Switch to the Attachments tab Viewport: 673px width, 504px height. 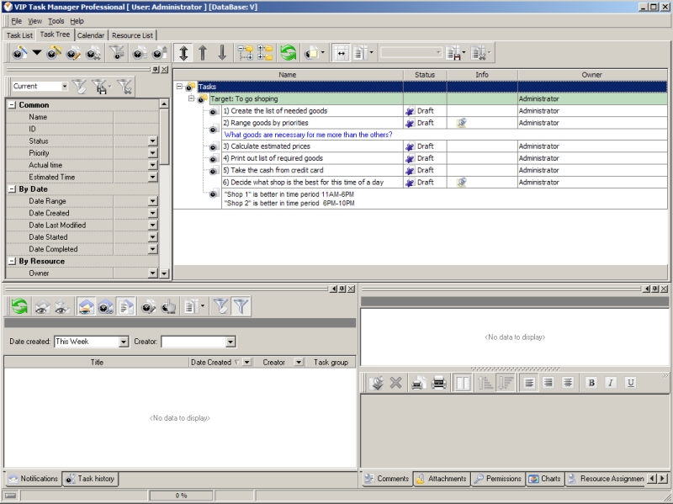pyautogui.click(x=442, y=479)
